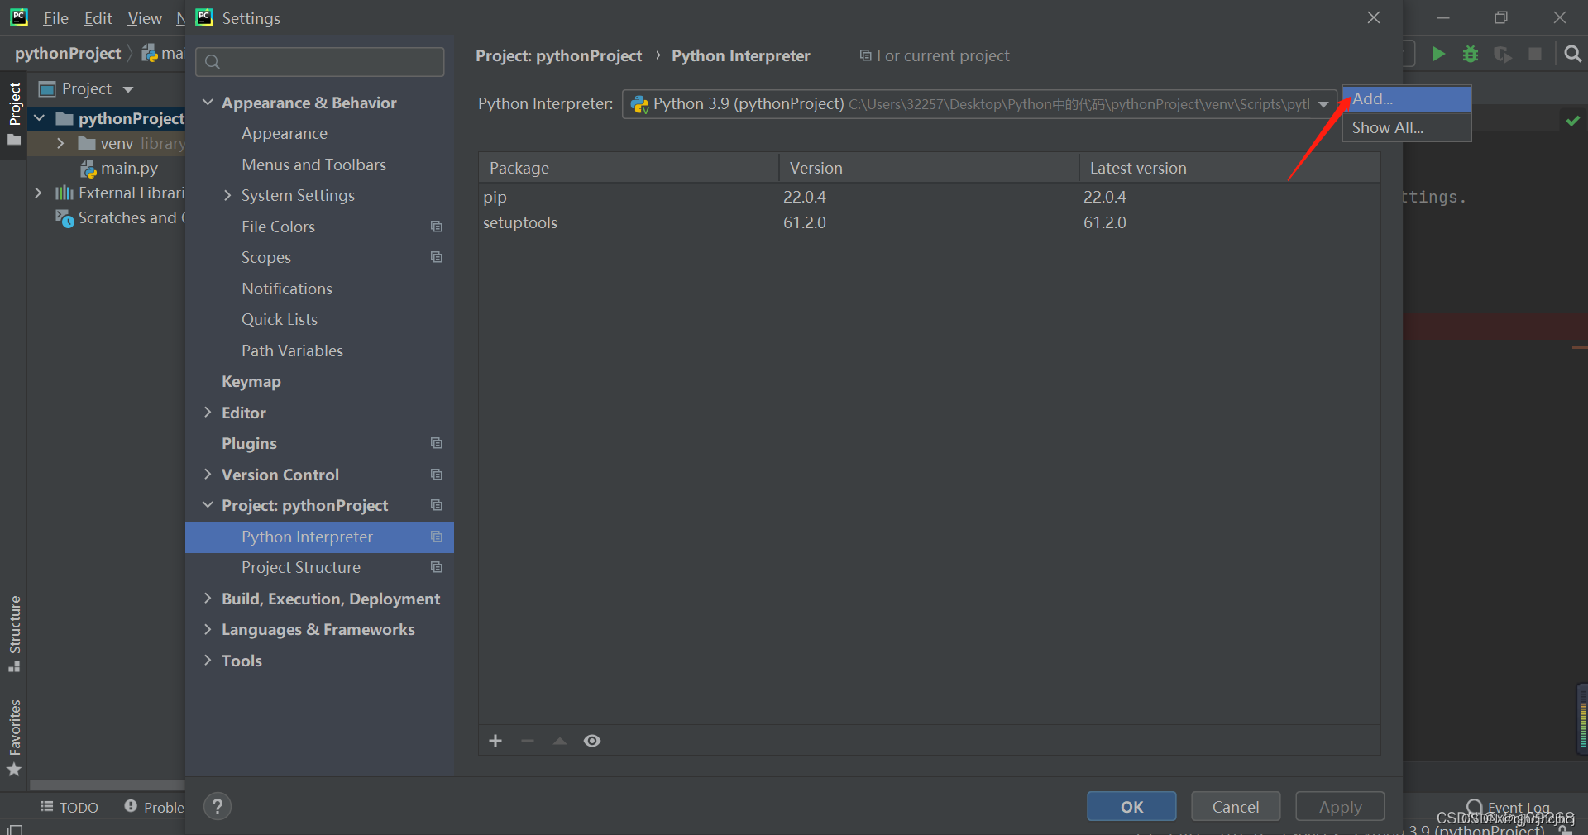Click the help question mark icon

coord(218,806)
